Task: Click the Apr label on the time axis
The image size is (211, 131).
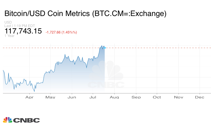Action: (x=29, y=97)
